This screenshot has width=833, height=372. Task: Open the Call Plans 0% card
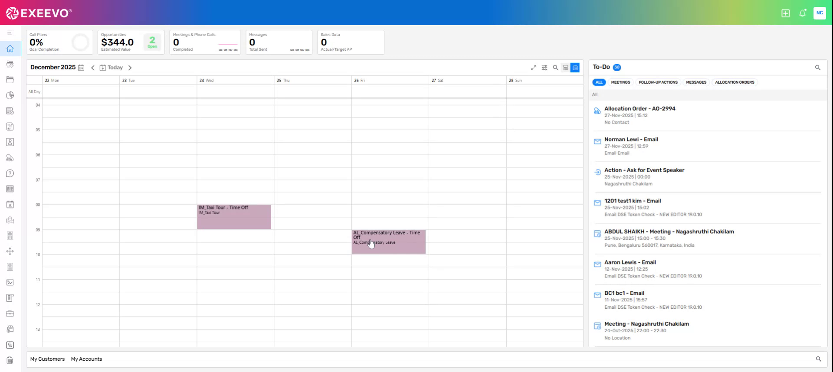59,42
